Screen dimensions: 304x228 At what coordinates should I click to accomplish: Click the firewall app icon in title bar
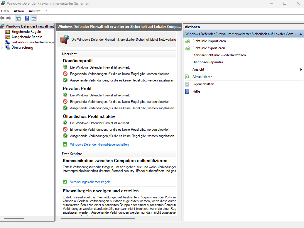tap(3, 3)
